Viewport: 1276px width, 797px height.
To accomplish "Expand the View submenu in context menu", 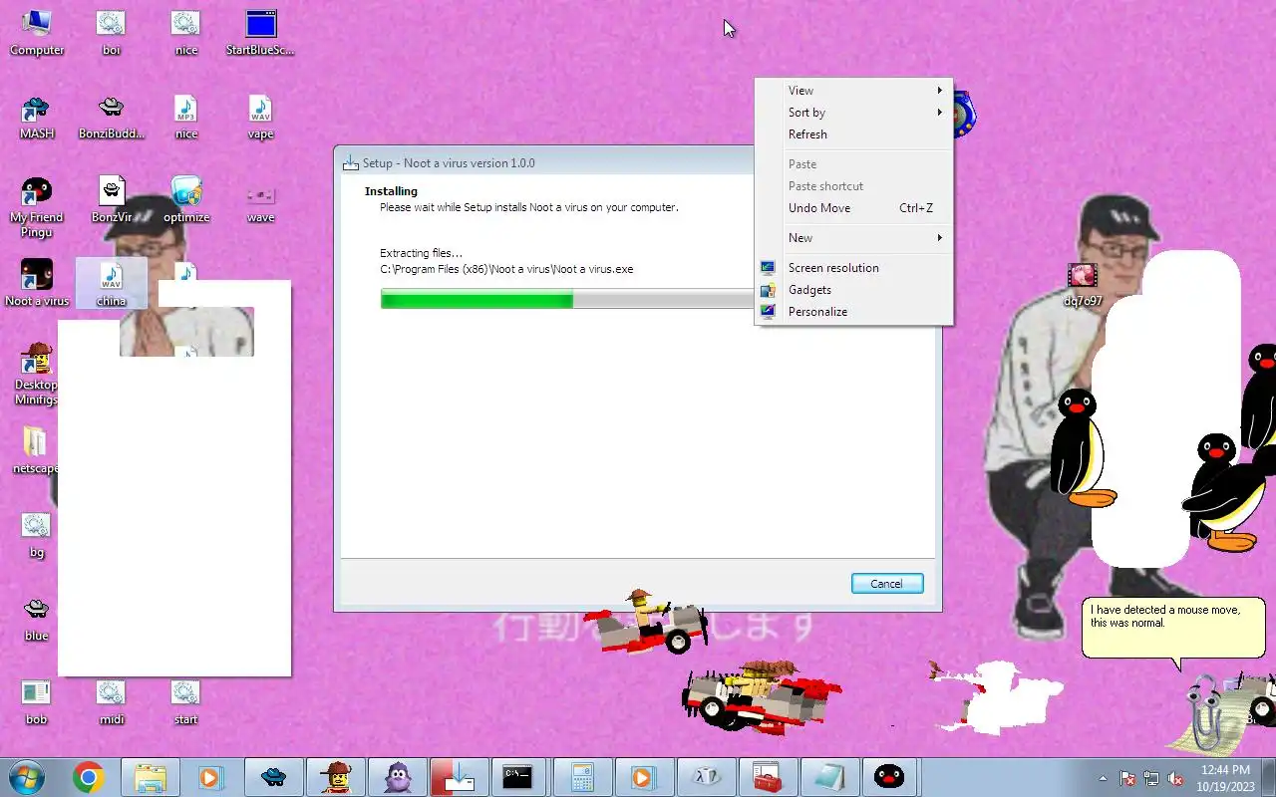I will click(854, 91).
